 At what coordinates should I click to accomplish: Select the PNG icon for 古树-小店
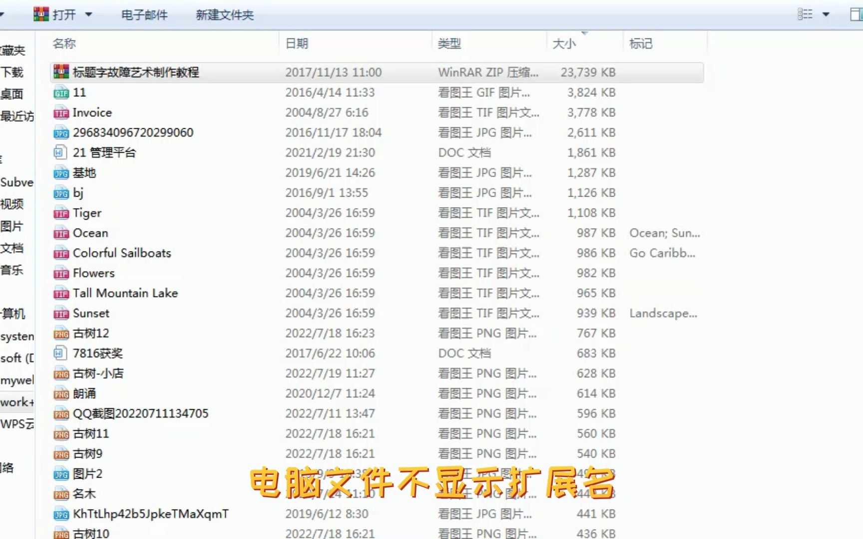[x=61, y=373]
